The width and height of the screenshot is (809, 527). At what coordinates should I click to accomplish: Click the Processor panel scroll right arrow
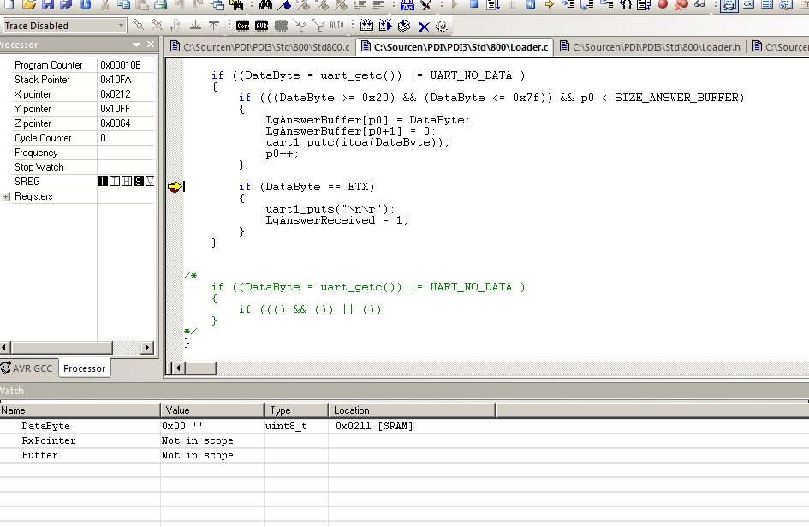[147, 348]
